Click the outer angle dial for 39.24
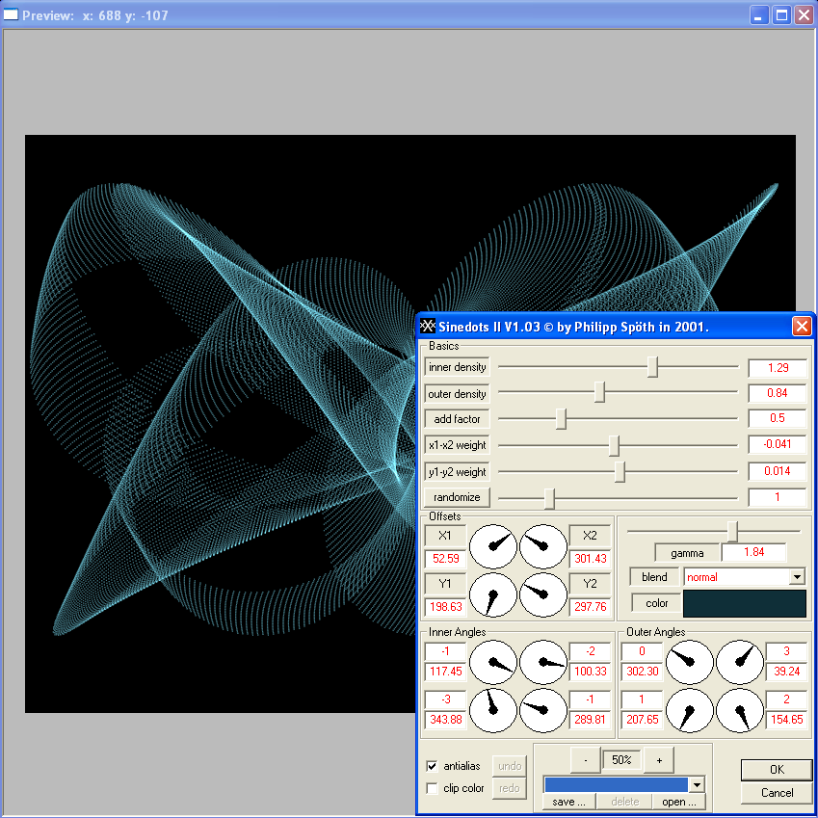 pyautogui.click(x=740, y=663)
